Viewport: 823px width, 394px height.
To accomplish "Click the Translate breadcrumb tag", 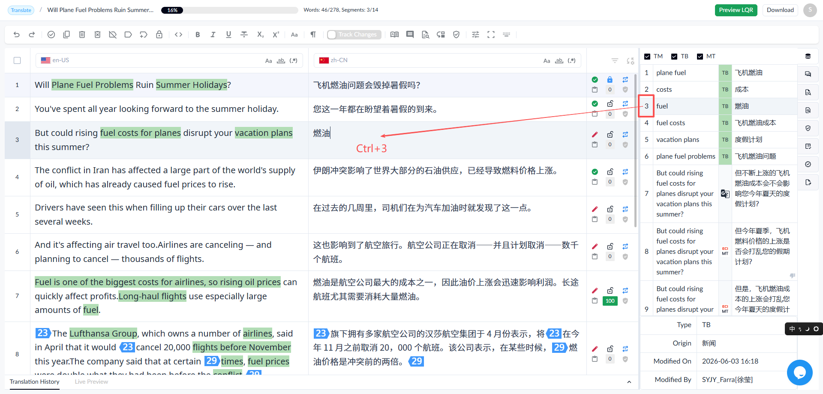I will click(21, 10).
